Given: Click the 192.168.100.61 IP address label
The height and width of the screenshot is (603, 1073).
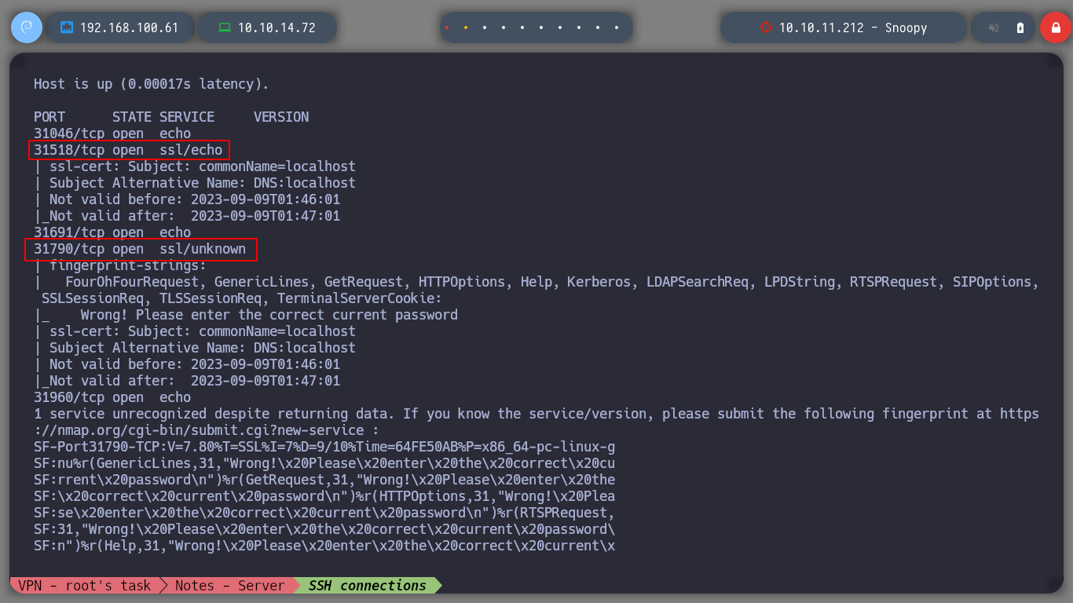Looking at the screenshot, I should pos(129,27).
